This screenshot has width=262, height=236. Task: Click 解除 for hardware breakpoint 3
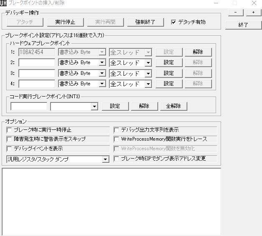point(198,73)
